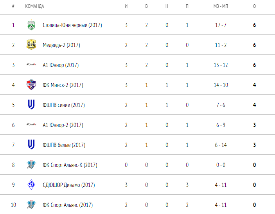This screenshot has width=275, height=214.
Task: Click the А1 Юниор (2017) small logo
Action: pos(31,65)
